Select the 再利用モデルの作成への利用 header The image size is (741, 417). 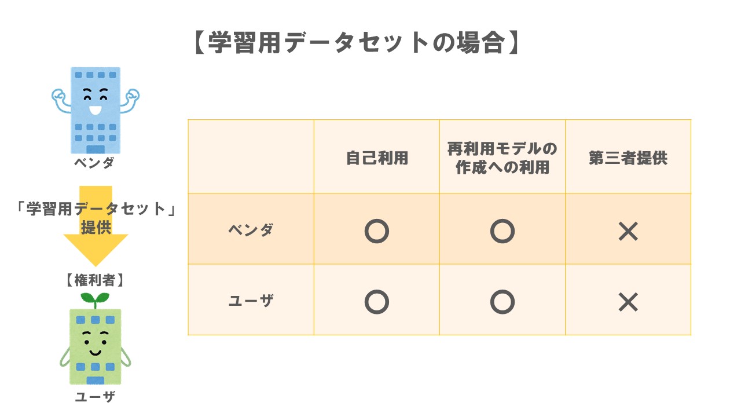(502, 158)
